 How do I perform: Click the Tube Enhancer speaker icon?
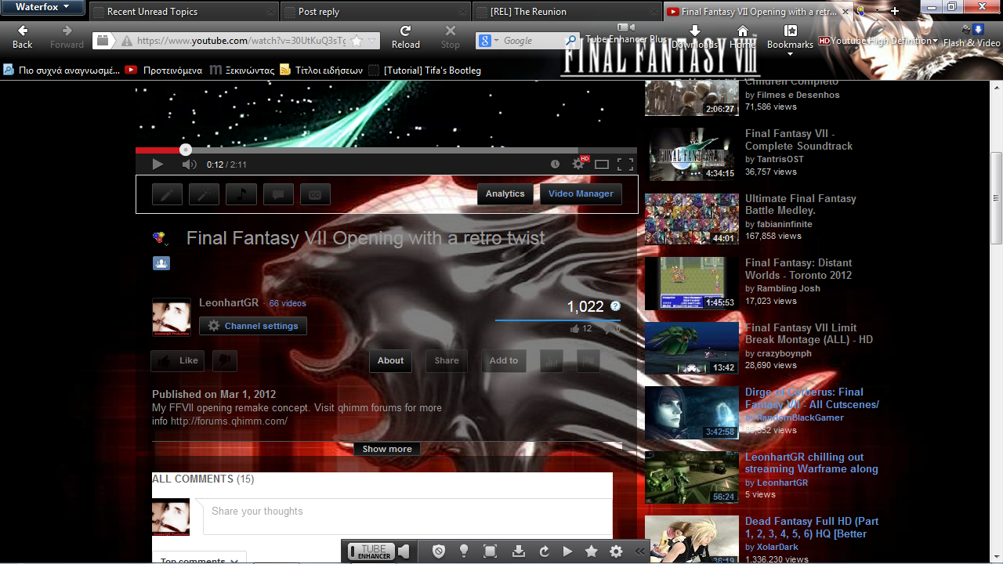[404, 551]
